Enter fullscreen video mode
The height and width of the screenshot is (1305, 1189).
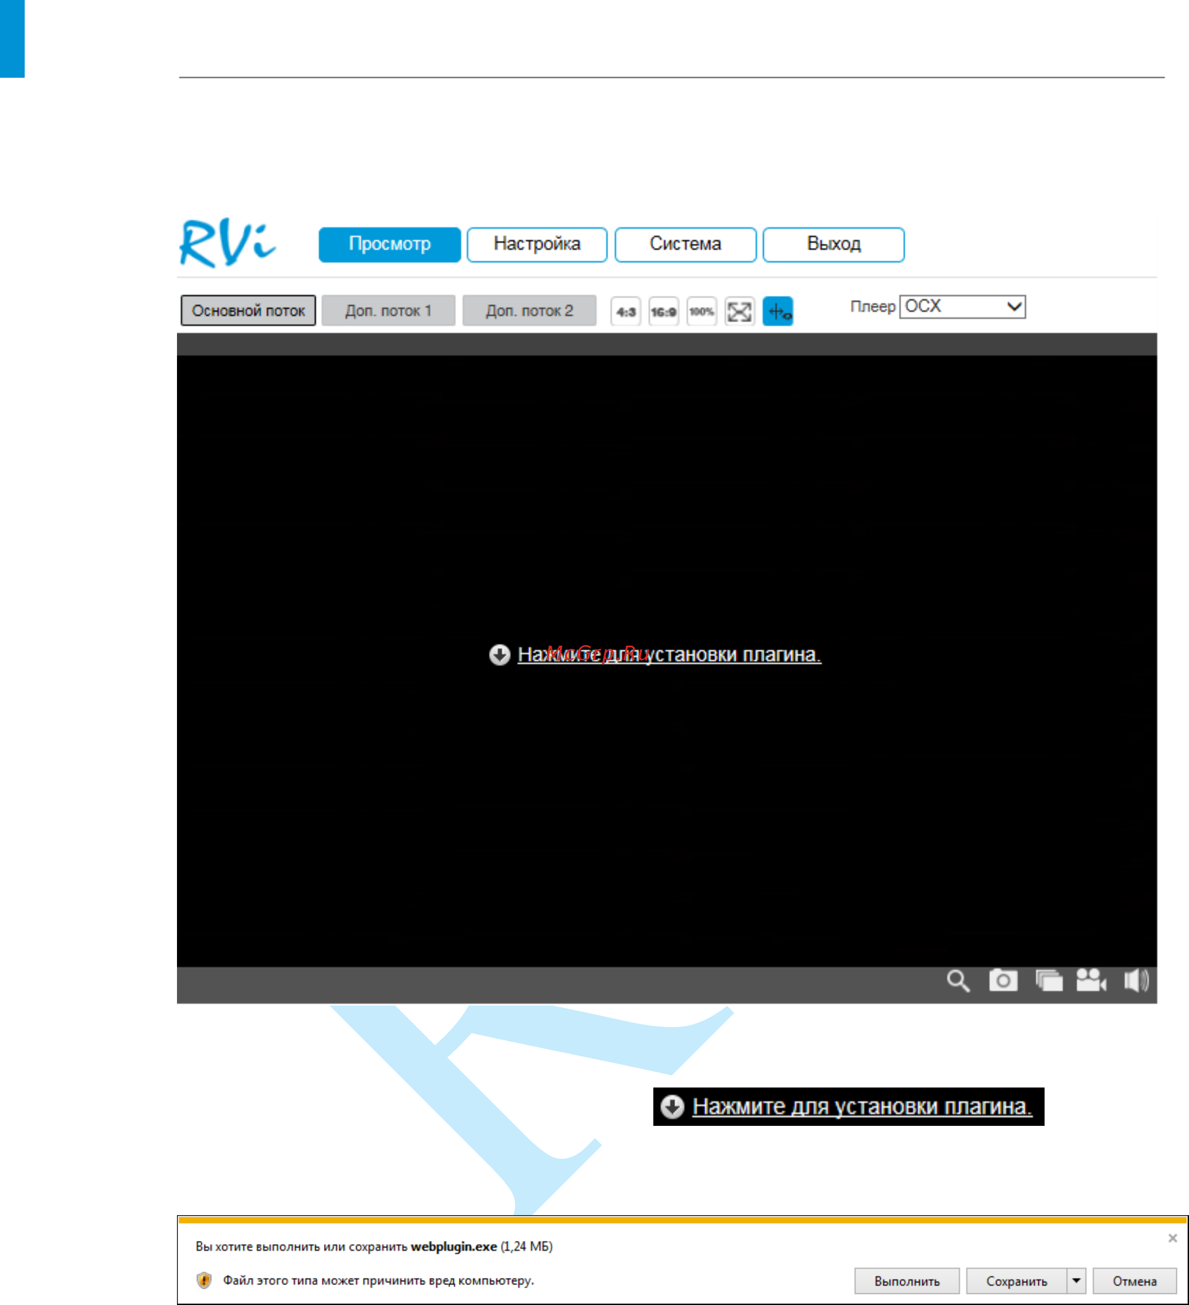(x=740, y=312)
